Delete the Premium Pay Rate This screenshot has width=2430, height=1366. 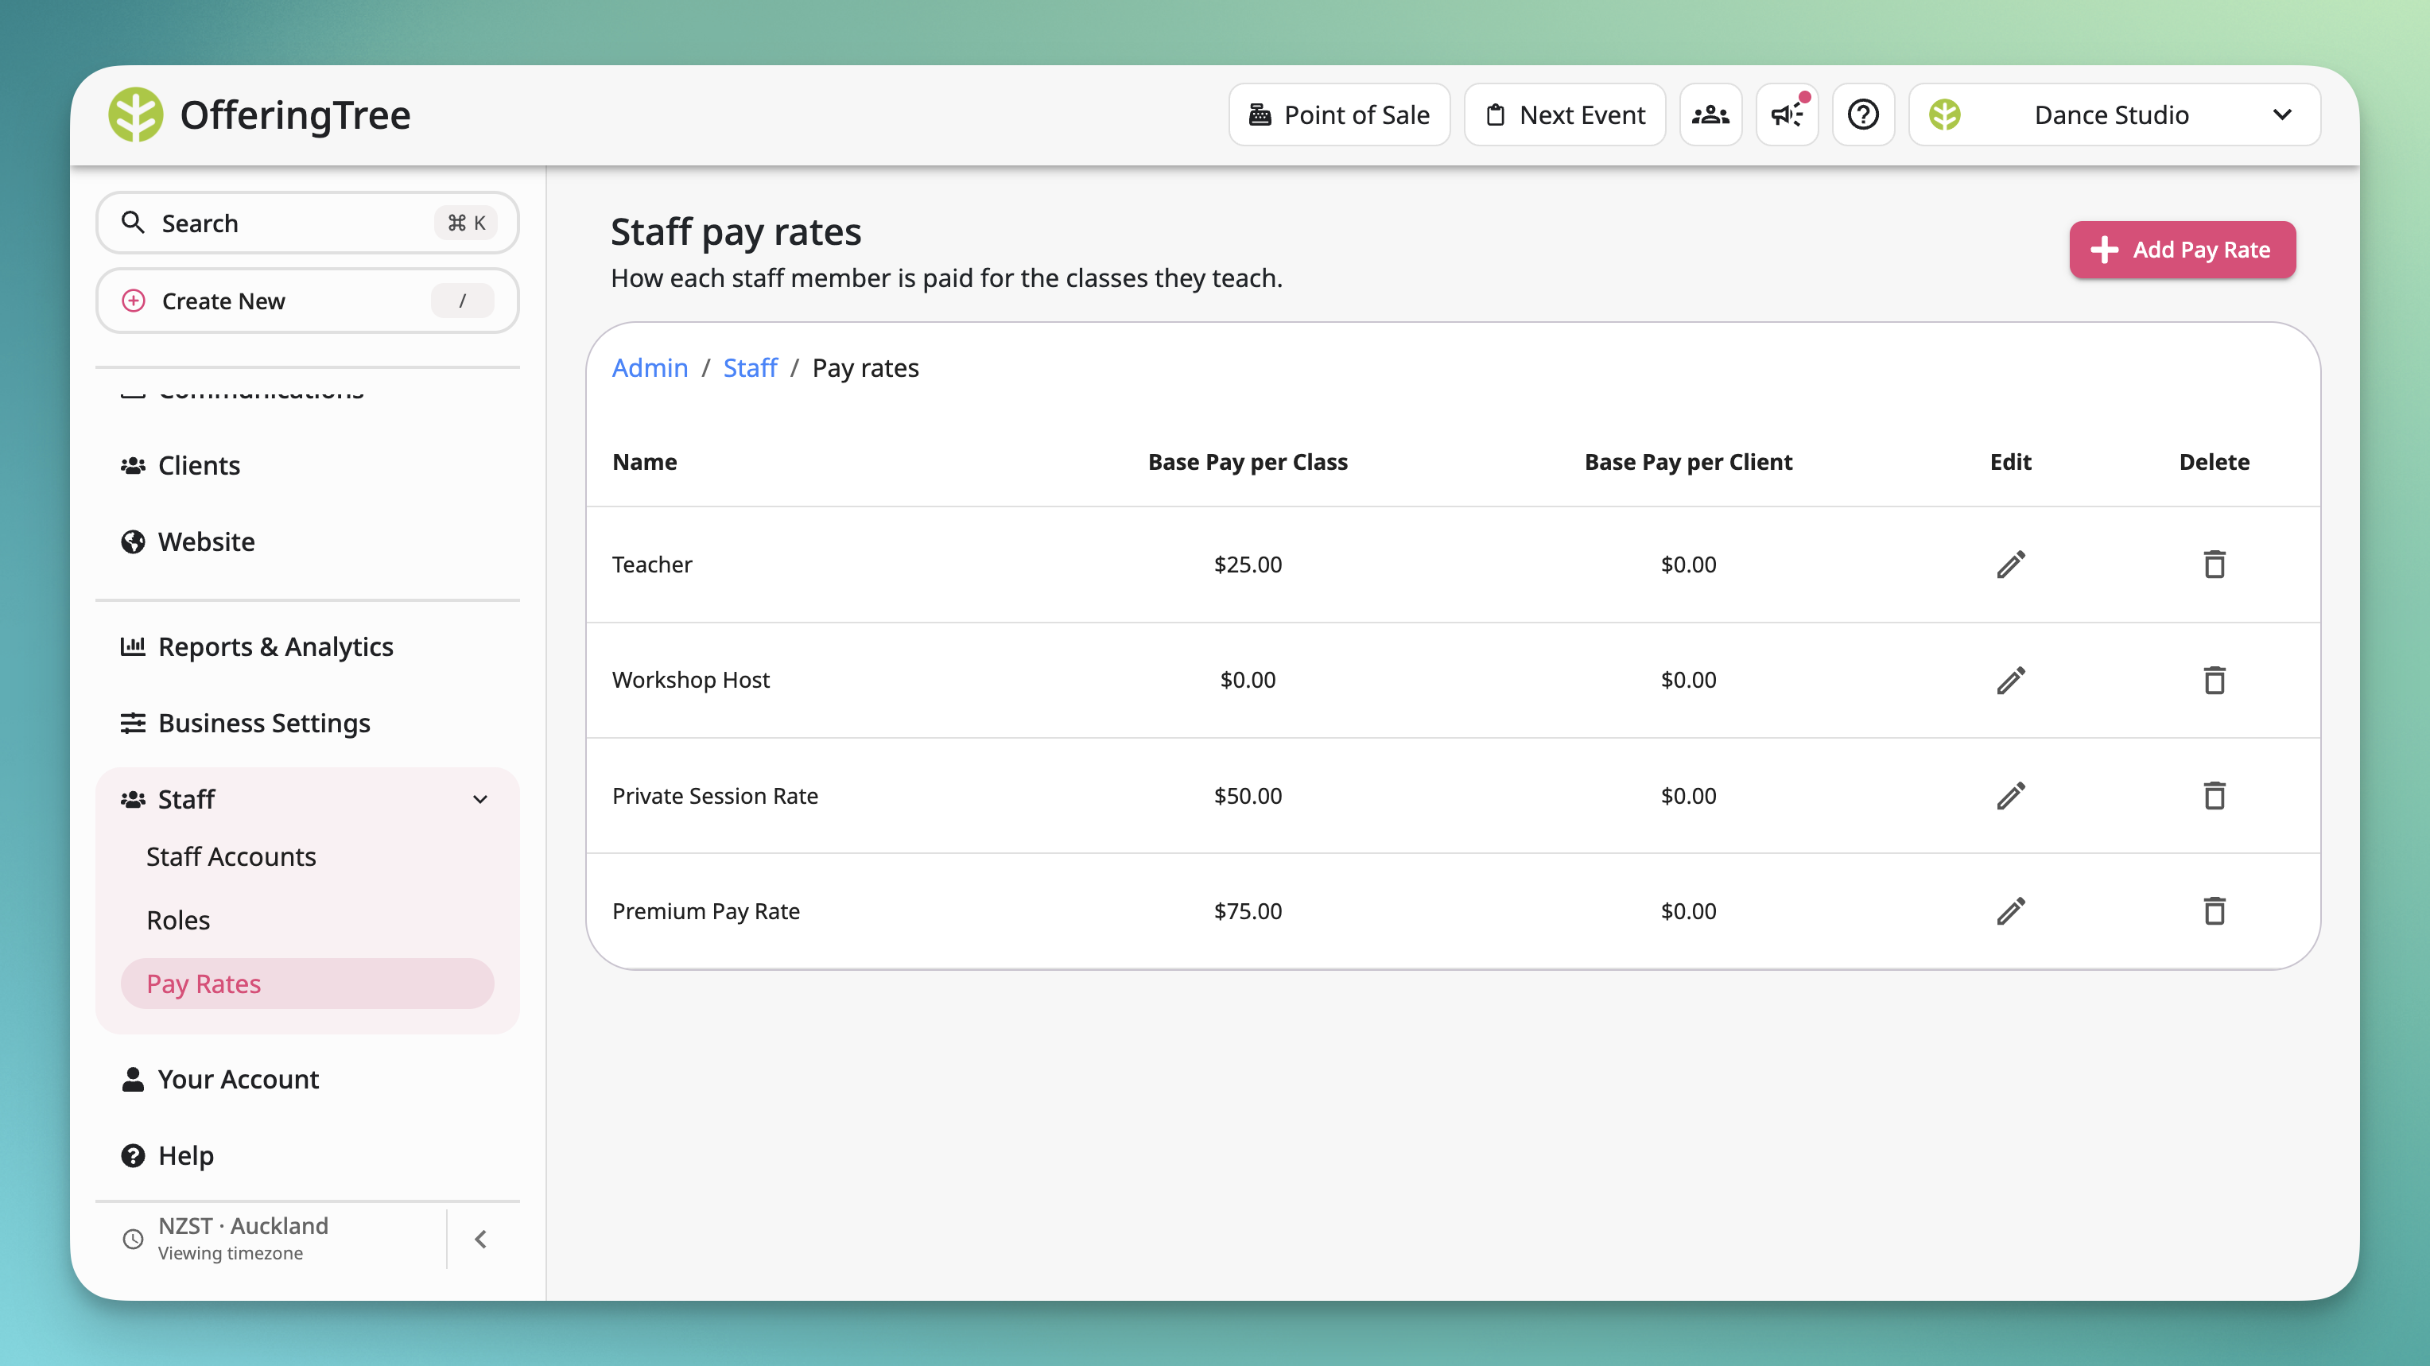[2214, 911]
